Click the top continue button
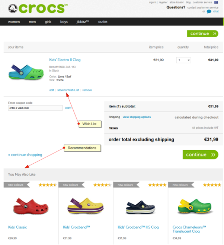 point(202,34)
